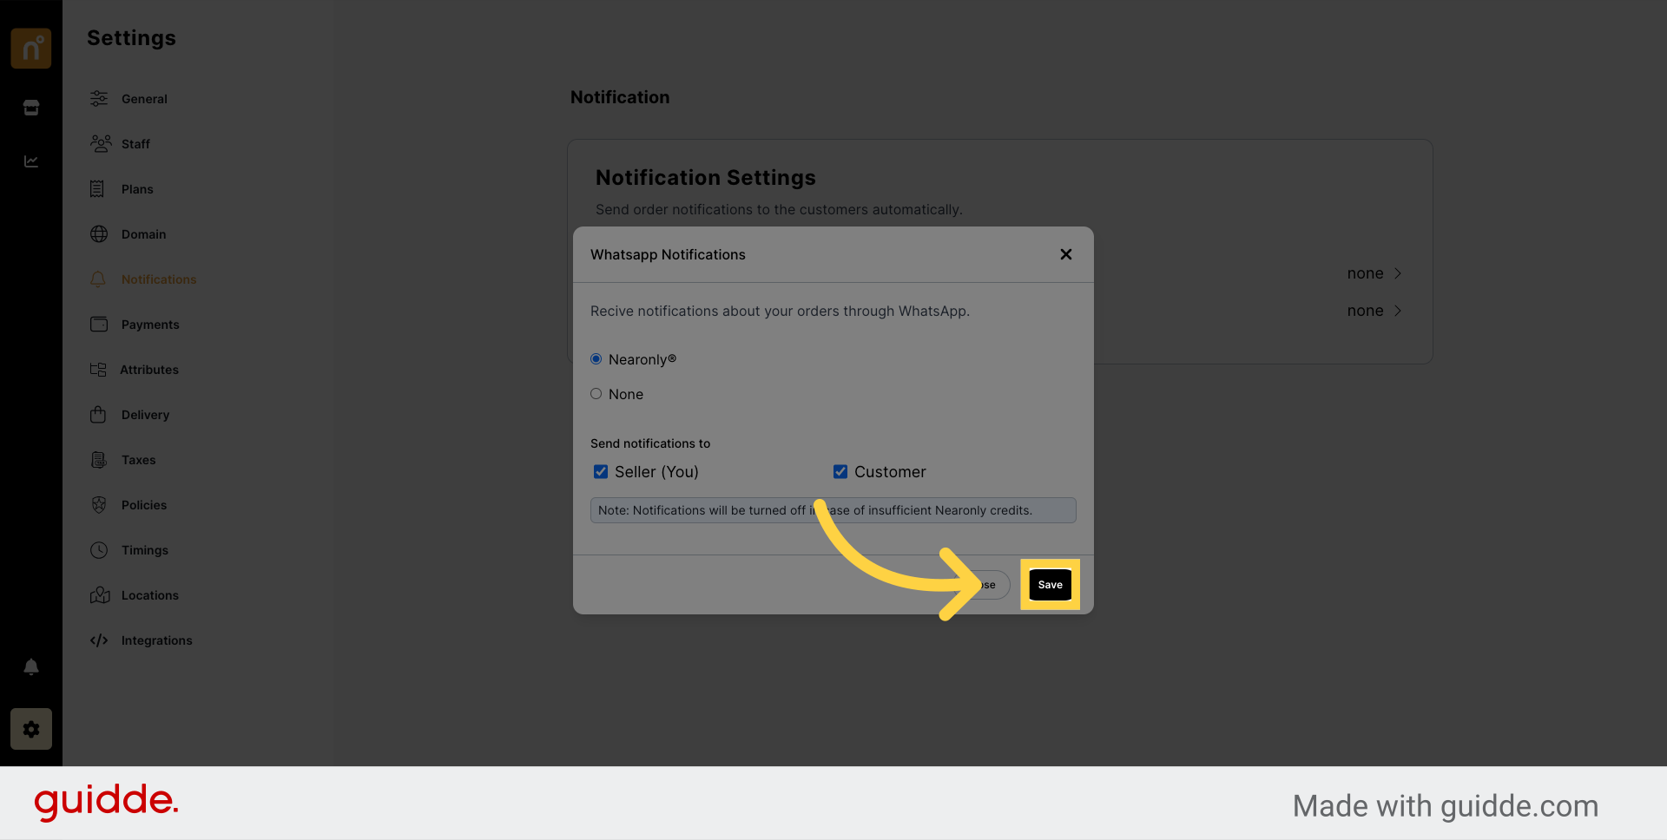The width and height of the screenshot is (1667, 840).
Task: Click the 'Send notifications to' label
Action: pos(650,443)
